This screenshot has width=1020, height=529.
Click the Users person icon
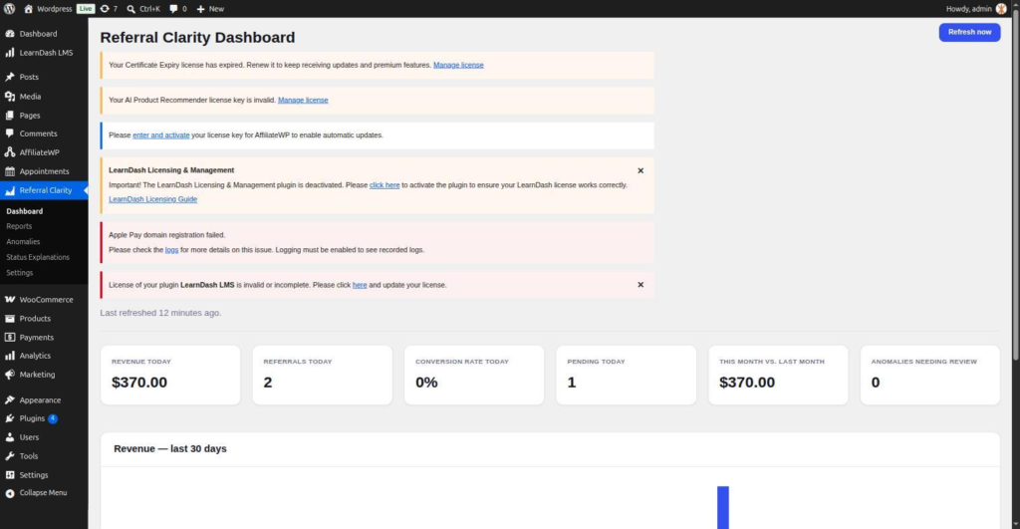pyautogui.click(x=10, y=437)
